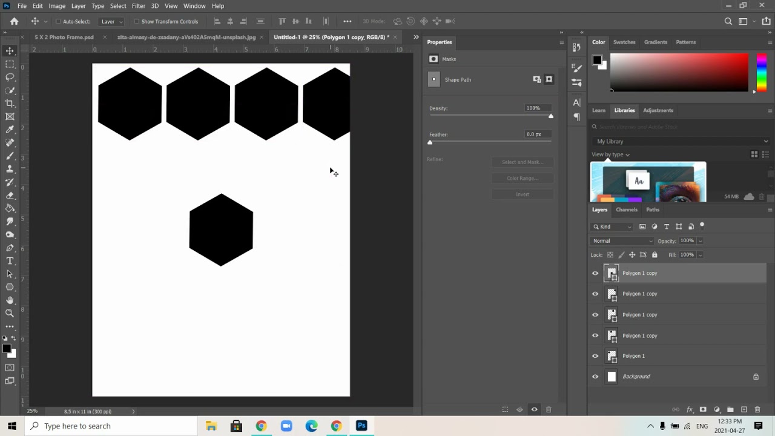Select the Polygon 1 layer name
This screenshot has width=775, height=436.
click(633, 356)
